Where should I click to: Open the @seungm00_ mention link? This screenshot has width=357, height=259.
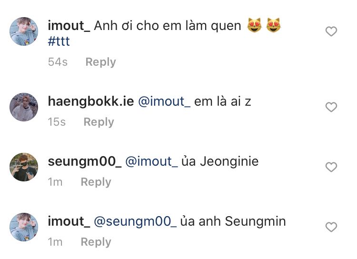[135, 221]
